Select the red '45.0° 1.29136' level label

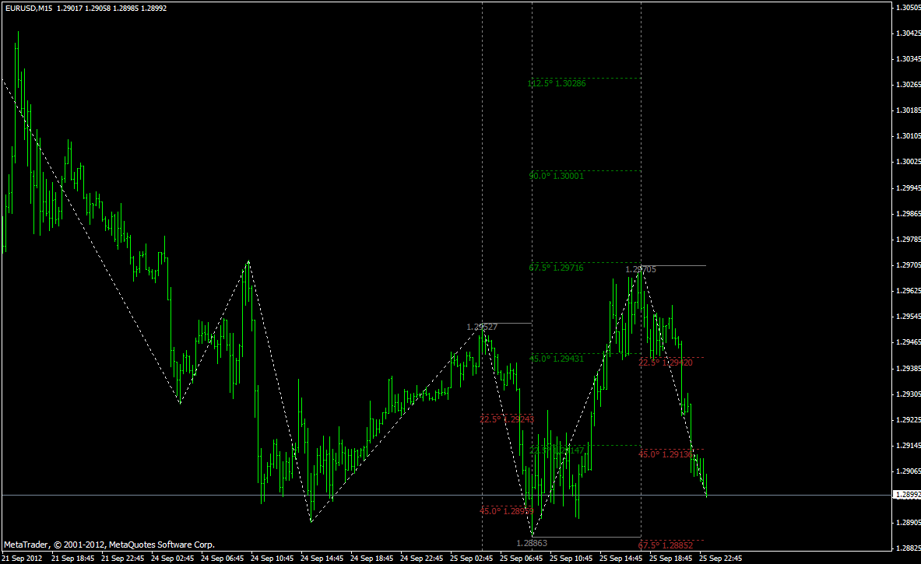[666, 454]
